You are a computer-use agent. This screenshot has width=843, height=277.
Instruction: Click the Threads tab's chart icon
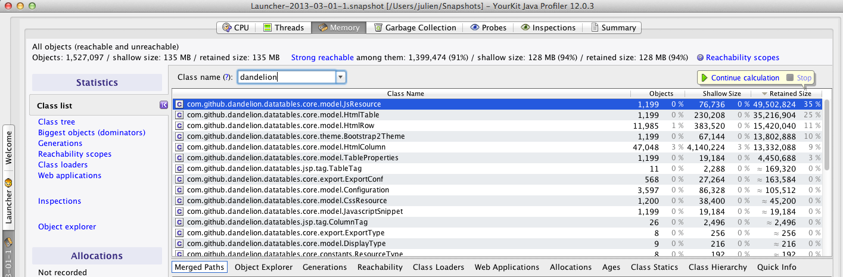(x=267, y=27)
